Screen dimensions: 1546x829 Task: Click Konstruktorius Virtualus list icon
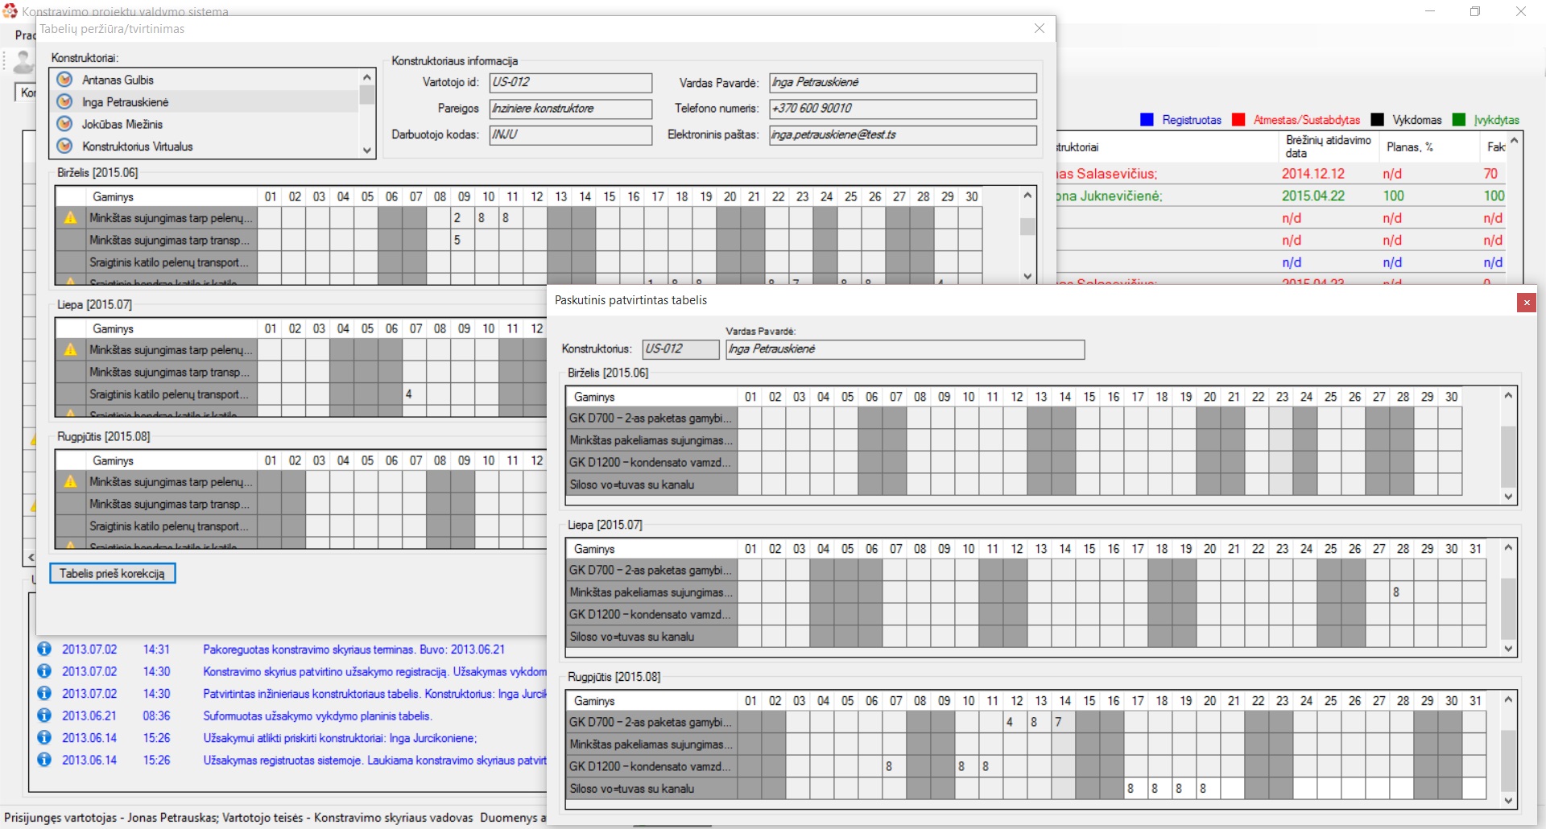pos(65,146)
